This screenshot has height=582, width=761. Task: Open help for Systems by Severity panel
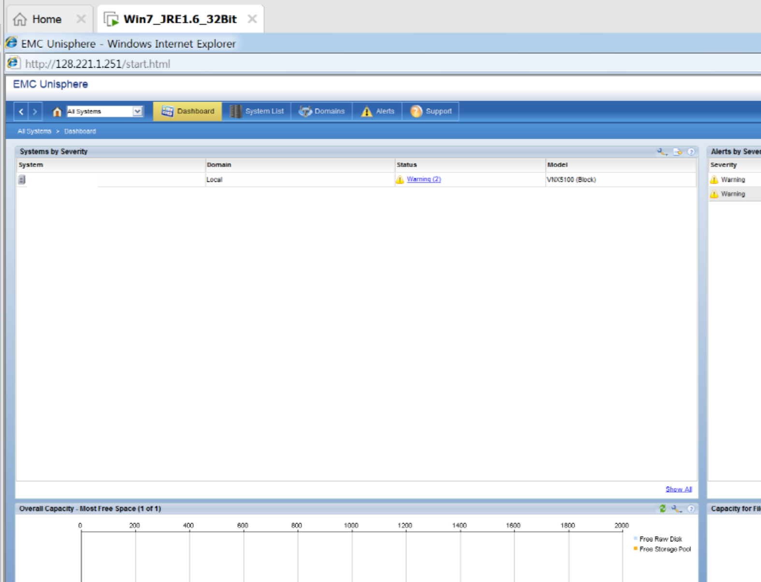pyautogui.click(x=691, y=152)
